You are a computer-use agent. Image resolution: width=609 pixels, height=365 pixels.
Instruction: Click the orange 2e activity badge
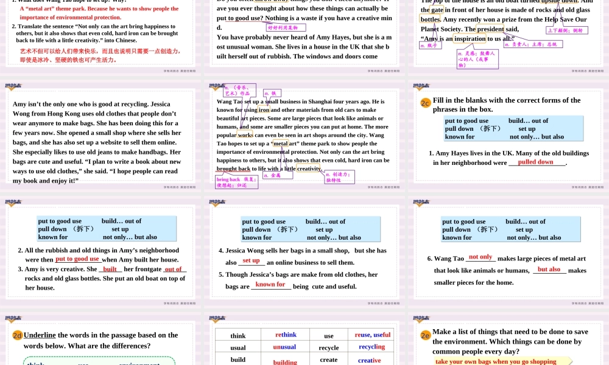coord(425,335)
